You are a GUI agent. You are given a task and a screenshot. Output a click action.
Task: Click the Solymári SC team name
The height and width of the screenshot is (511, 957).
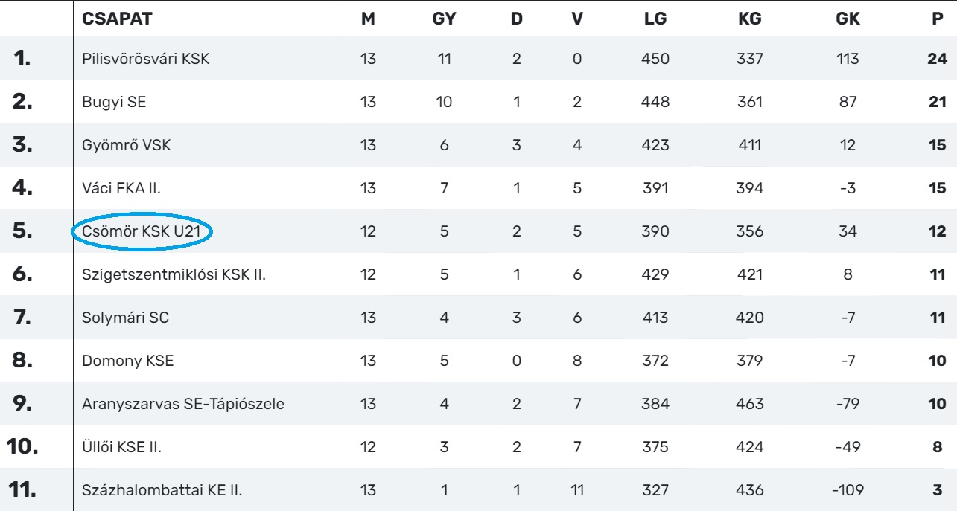(126, 318)
